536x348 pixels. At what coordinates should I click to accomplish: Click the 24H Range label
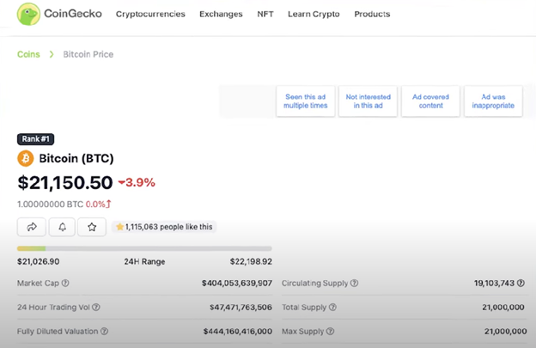[x=144, y=261]
